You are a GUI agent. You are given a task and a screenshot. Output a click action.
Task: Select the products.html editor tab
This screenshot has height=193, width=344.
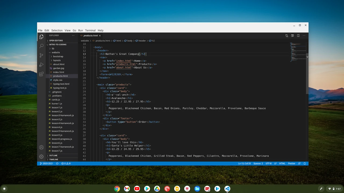click(91, 36)
